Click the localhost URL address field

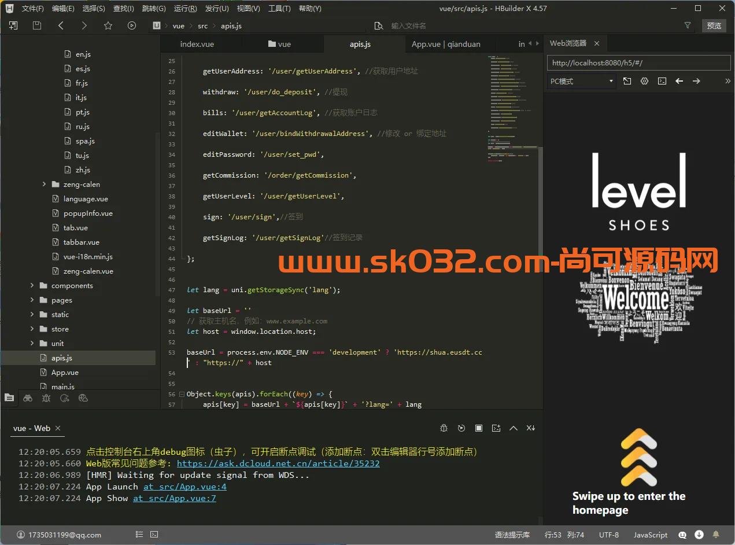[638, 63]
